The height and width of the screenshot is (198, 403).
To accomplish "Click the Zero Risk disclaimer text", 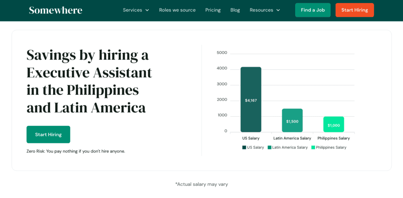I will pyautogui.click(x=76, y=151).
